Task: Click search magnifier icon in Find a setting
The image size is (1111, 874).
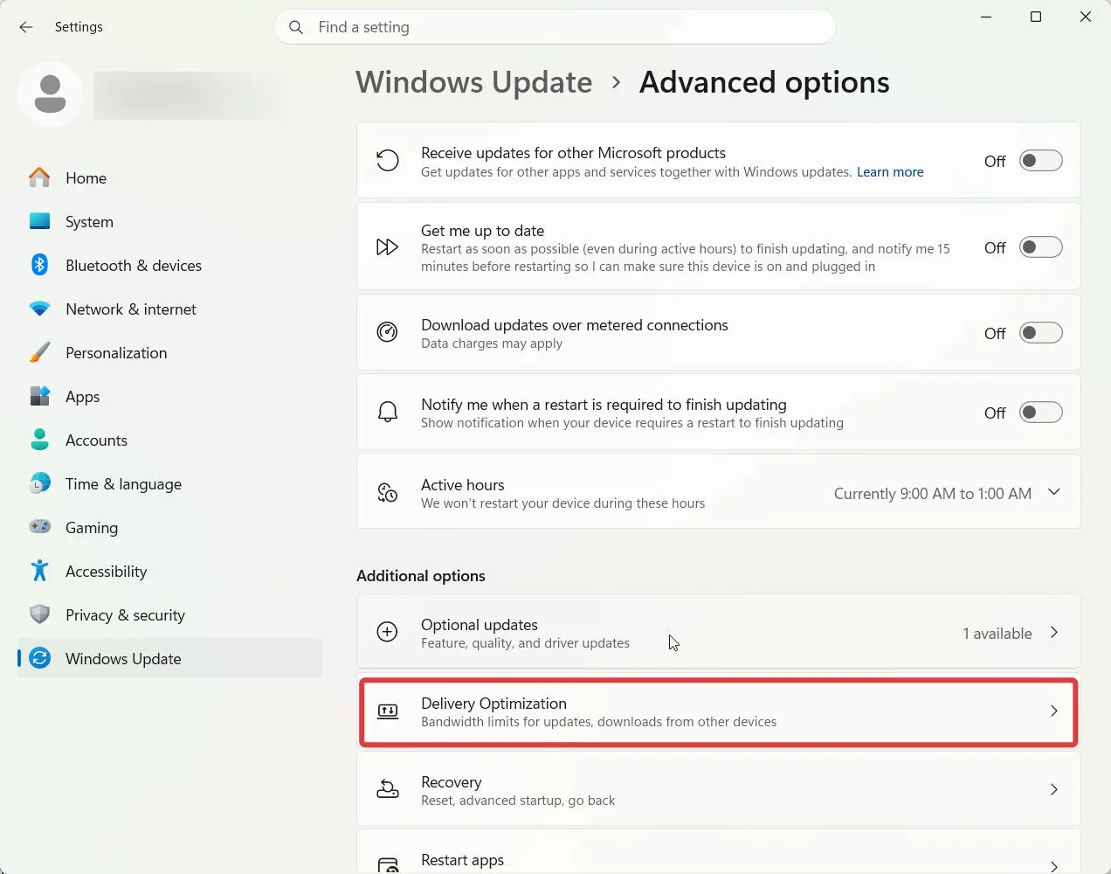Action: tap(296, 27)
